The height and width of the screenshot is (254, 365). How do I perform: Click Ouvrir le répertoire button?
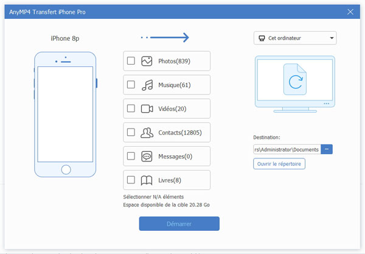click(x=279, y=164)
